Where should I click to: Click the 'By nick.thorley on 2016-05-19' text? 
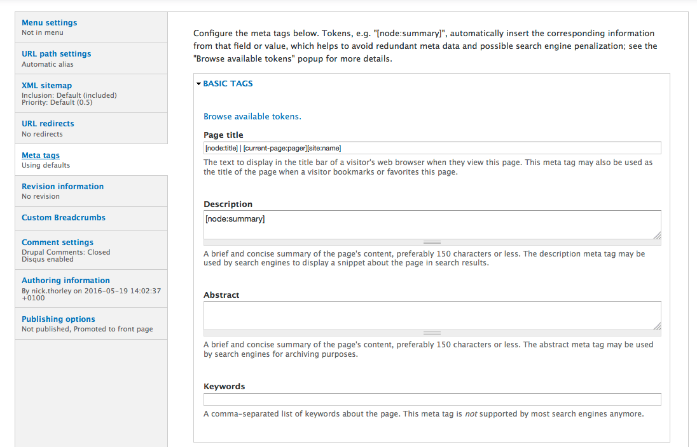click(91, 291)
